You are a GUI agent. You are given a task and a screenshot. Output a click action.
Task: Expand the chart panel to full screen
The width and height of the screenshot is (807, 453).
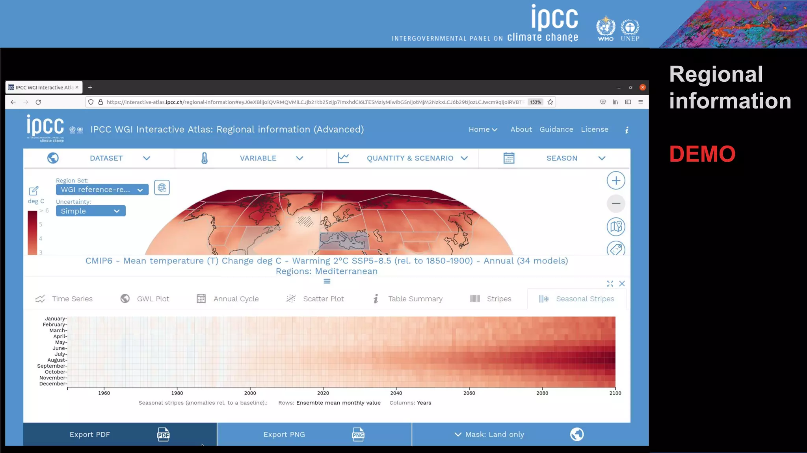pos(610,284)
